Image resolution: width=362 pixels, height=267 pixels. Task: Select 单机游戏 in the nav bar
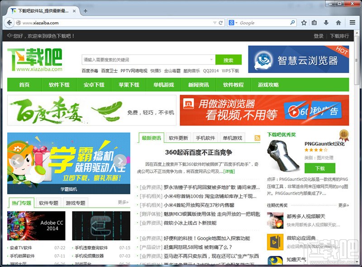[x=164, y=85]
